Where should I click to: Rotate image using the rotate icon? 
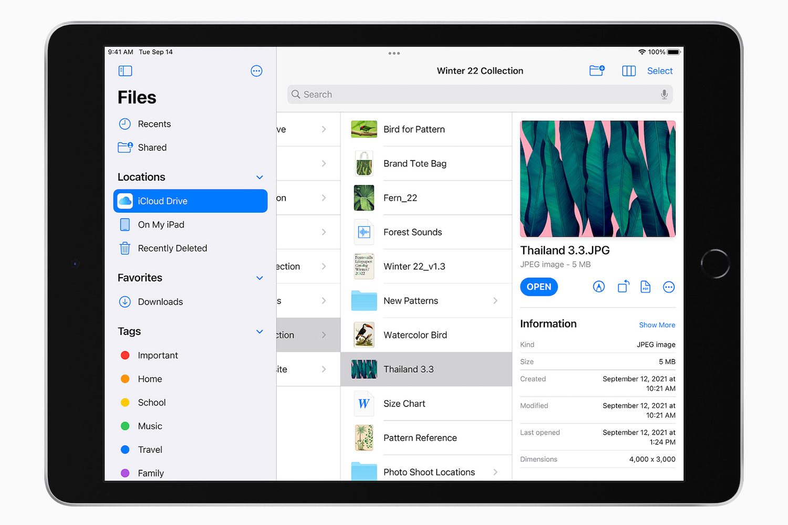623,287
